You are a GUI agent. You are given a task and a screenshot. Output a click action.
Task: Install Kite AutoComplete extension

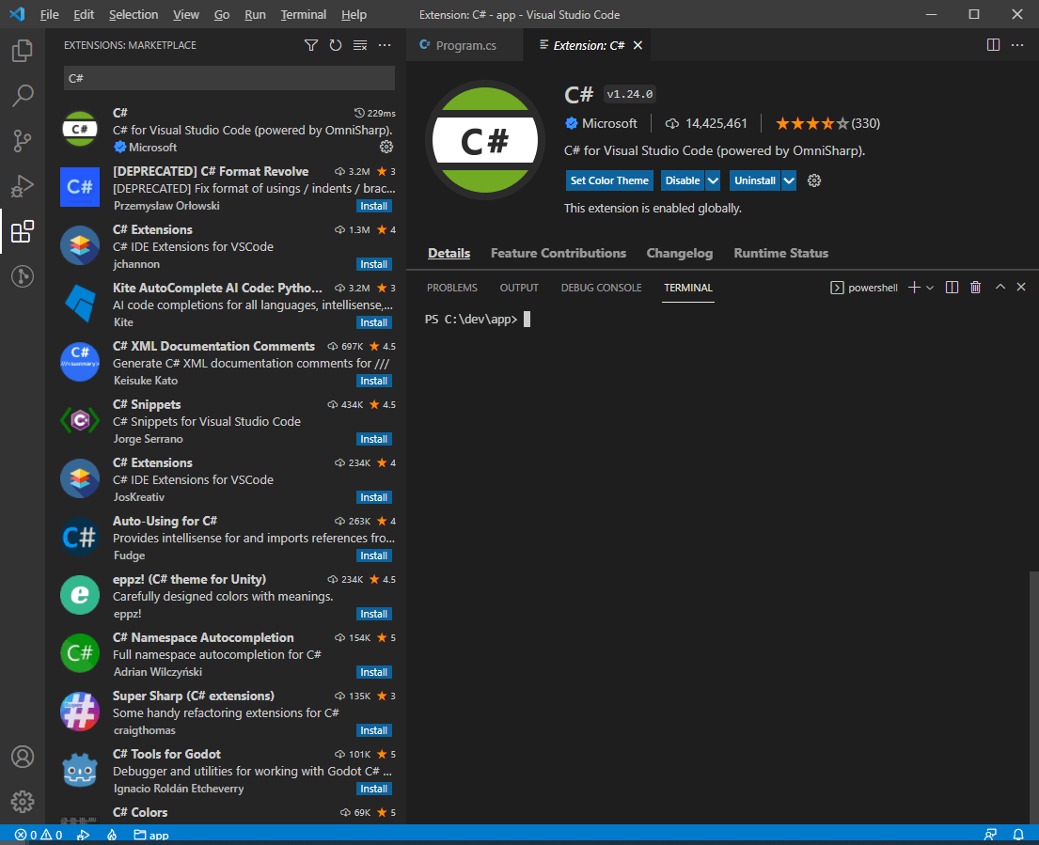coord(373,322)
